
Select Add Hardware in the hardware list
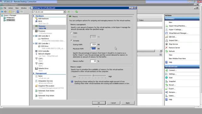click(x=44, y=19)
